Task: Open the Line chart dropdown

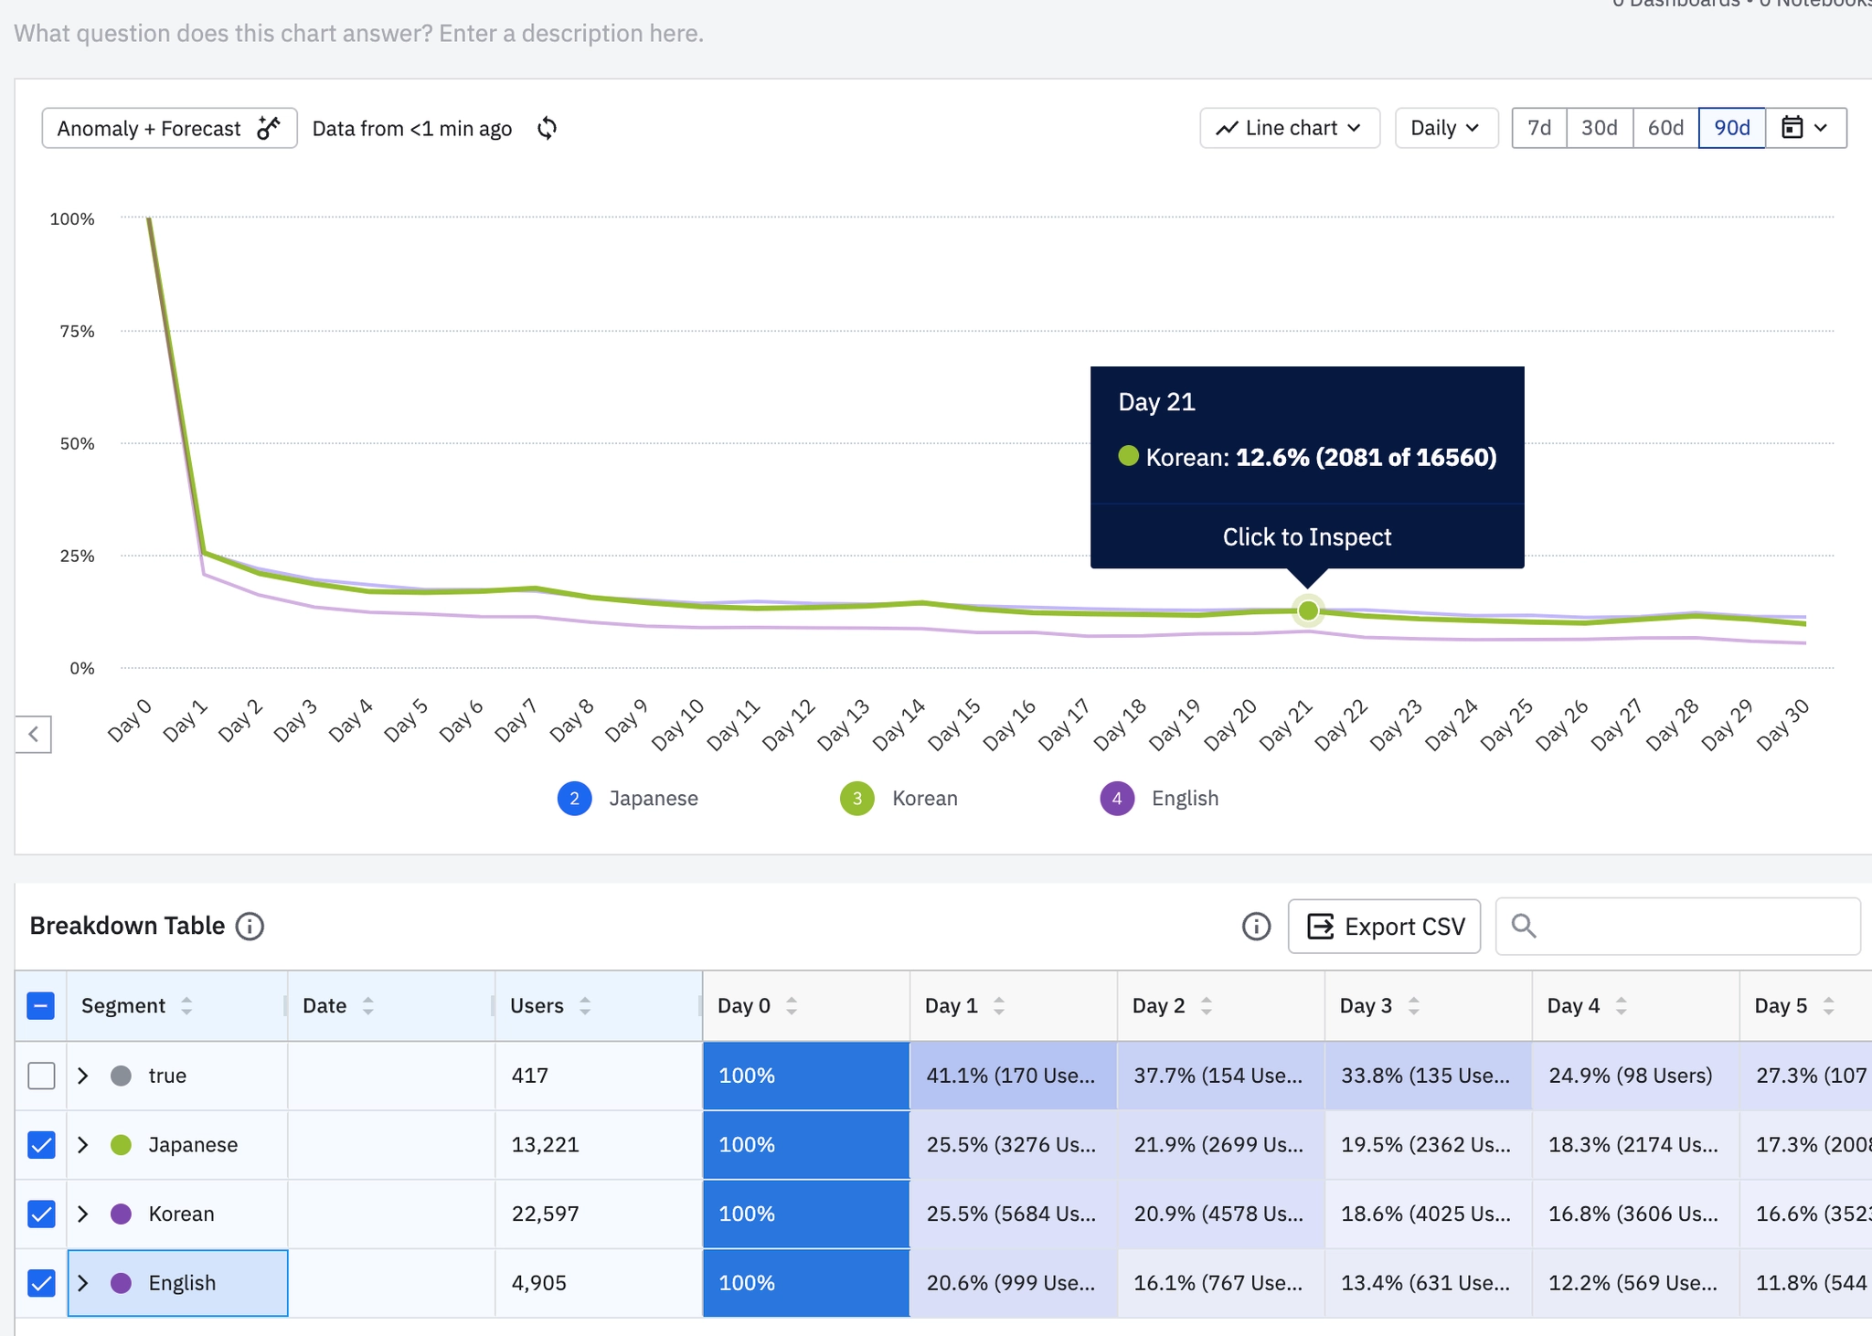Action: (x=1289, y=128)
